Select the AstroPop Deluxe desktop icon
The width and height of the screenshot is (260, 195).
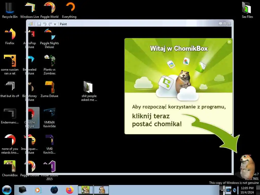(x=30, y=39)
